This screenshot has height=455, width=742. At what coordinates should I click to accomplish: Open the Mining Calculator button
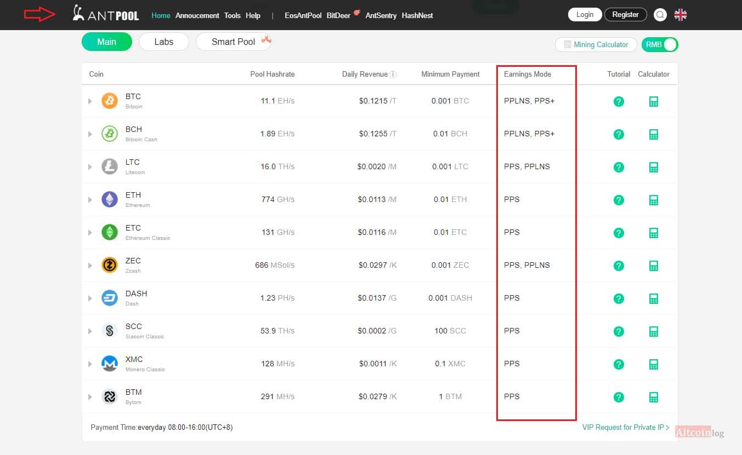596,45
